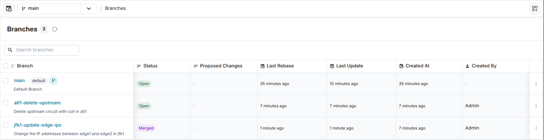Sort by the Status column header
The width and height of the screenshot is (544, 140).
click(x=150, y=66)
